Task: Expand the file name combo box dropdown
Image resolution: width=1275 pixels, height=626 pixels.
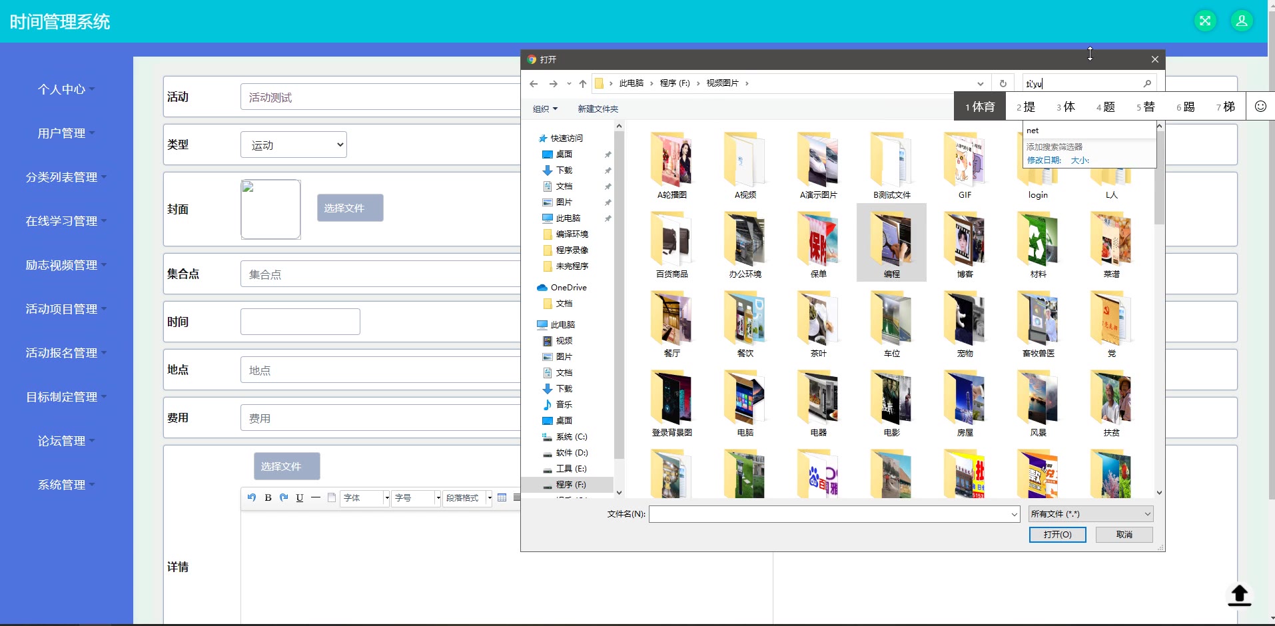Action: [1014, 514]
